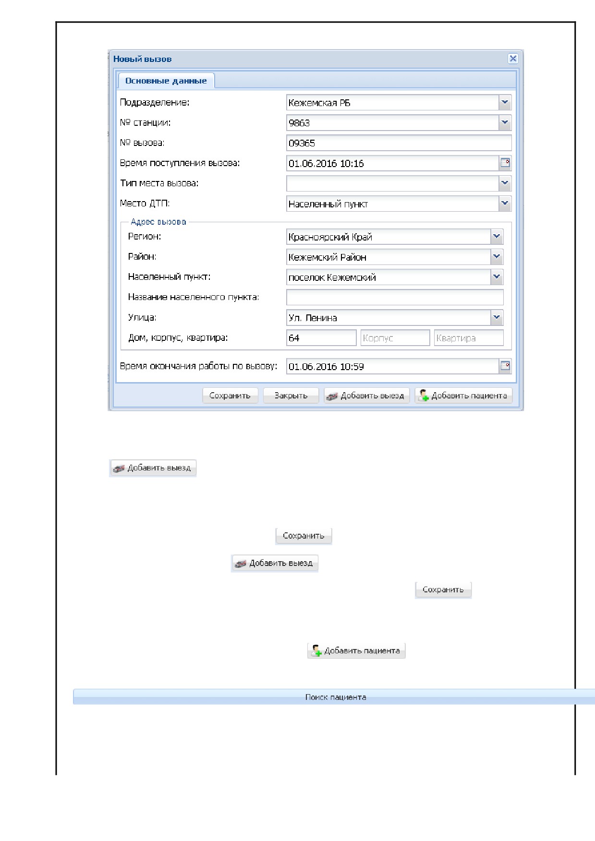Expand the Регион dropdown
This screenshot has width=595, height=841.
tap(497, 237)
